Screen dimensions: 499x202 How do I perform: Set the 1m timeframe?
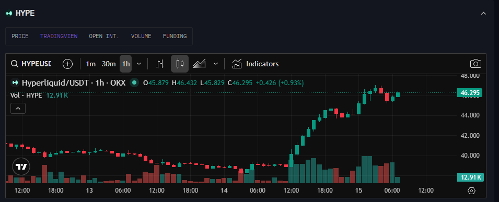pos(91,64)
